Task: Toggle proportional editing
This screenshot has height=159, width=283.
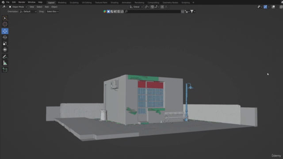Action: click(x=162, y=7)
